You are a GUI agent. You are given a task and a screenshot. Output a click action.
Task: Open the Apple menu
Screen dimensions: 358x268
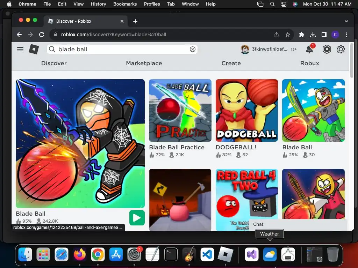9,4
